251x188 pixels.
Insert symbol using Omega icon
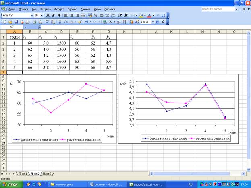(163, 16)
